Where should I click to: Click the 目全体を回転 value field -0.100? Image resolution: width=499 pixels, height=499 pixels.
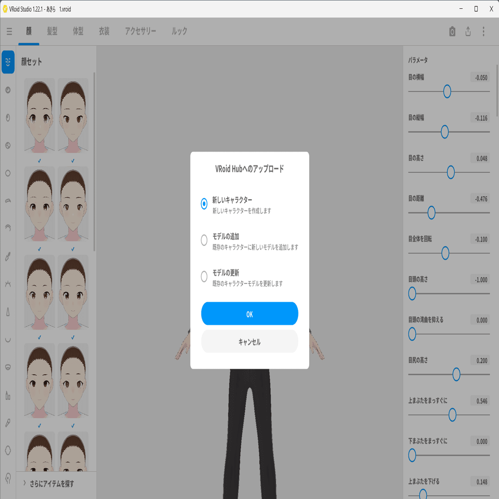(480, 239)
